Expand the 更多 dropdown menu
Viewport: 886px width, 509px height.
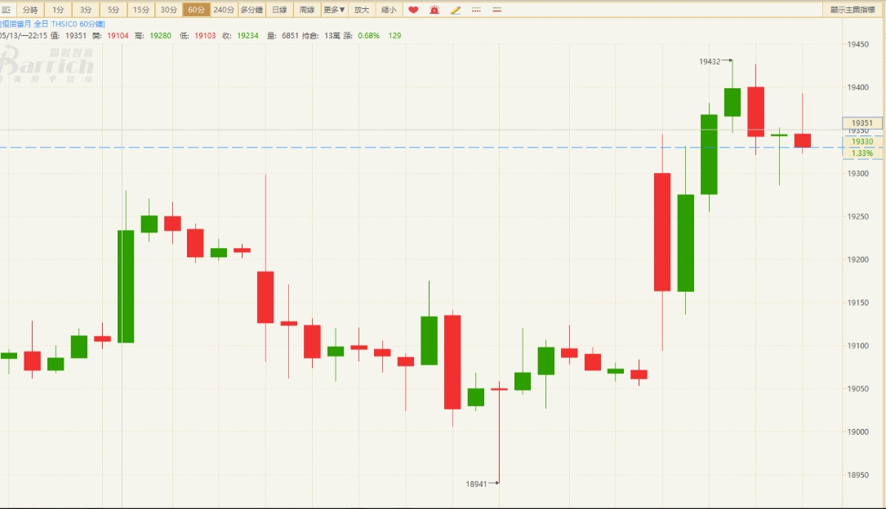point(334,10)
